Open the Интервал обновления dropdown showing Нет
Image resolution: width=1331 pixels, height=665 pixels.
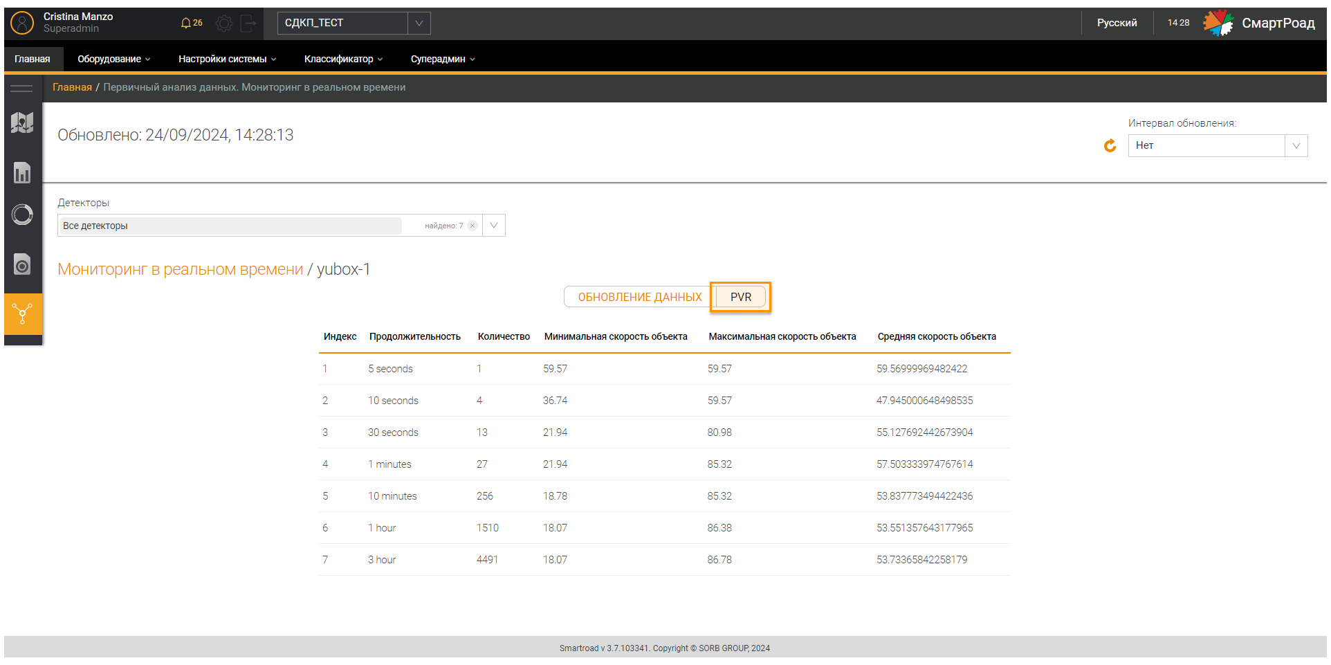click(x=1218, y=145)
